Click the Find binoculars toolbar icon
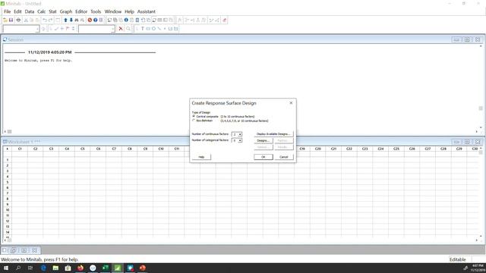 [77, 20]
